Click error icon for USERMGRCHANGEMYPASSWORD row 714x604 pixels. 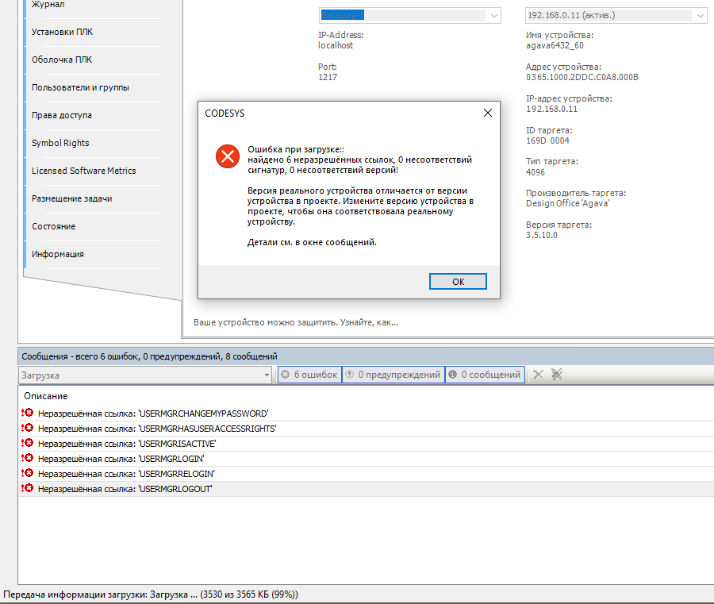[x=27, y=414]
